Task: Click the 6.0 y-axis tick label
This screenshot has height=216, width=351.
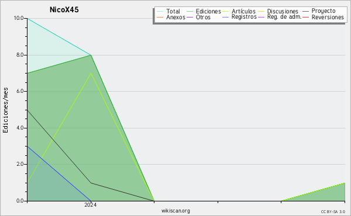Action: pyautogui.click(x=20, y=91)
